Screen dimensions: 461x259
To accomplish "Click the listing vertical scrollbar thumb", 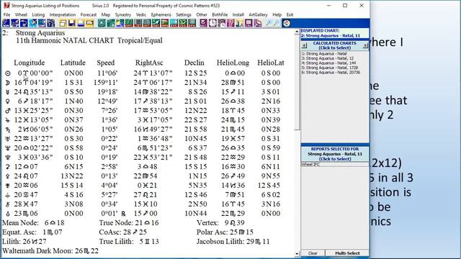I will click(297, 82).
